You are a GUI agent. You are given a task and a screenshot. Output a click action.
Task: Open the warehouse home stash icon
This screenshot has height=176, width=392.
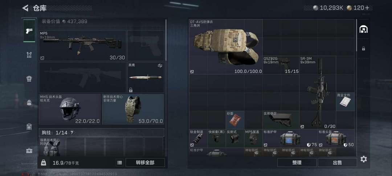[x=363, y=29]
